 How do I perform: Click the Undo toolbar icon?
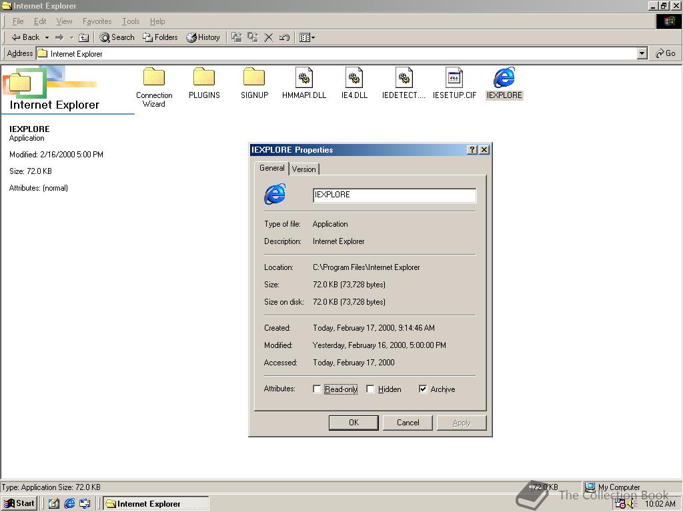(284, 37)
